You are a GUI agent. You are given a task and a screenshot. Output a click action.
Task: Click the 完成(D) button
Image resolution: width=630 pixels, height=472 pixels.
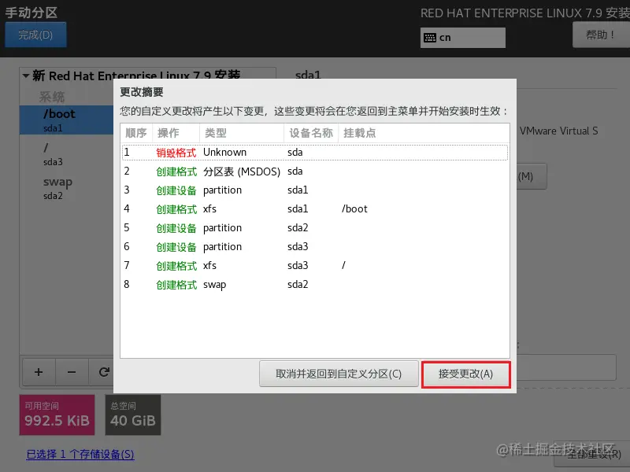pyautogui.click(x=35, y=35)
